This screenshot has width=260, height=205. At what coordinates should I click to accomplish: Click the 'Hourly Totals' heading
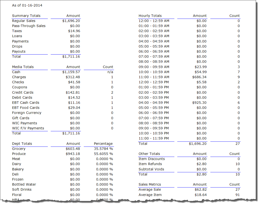(x=150, y=16)
